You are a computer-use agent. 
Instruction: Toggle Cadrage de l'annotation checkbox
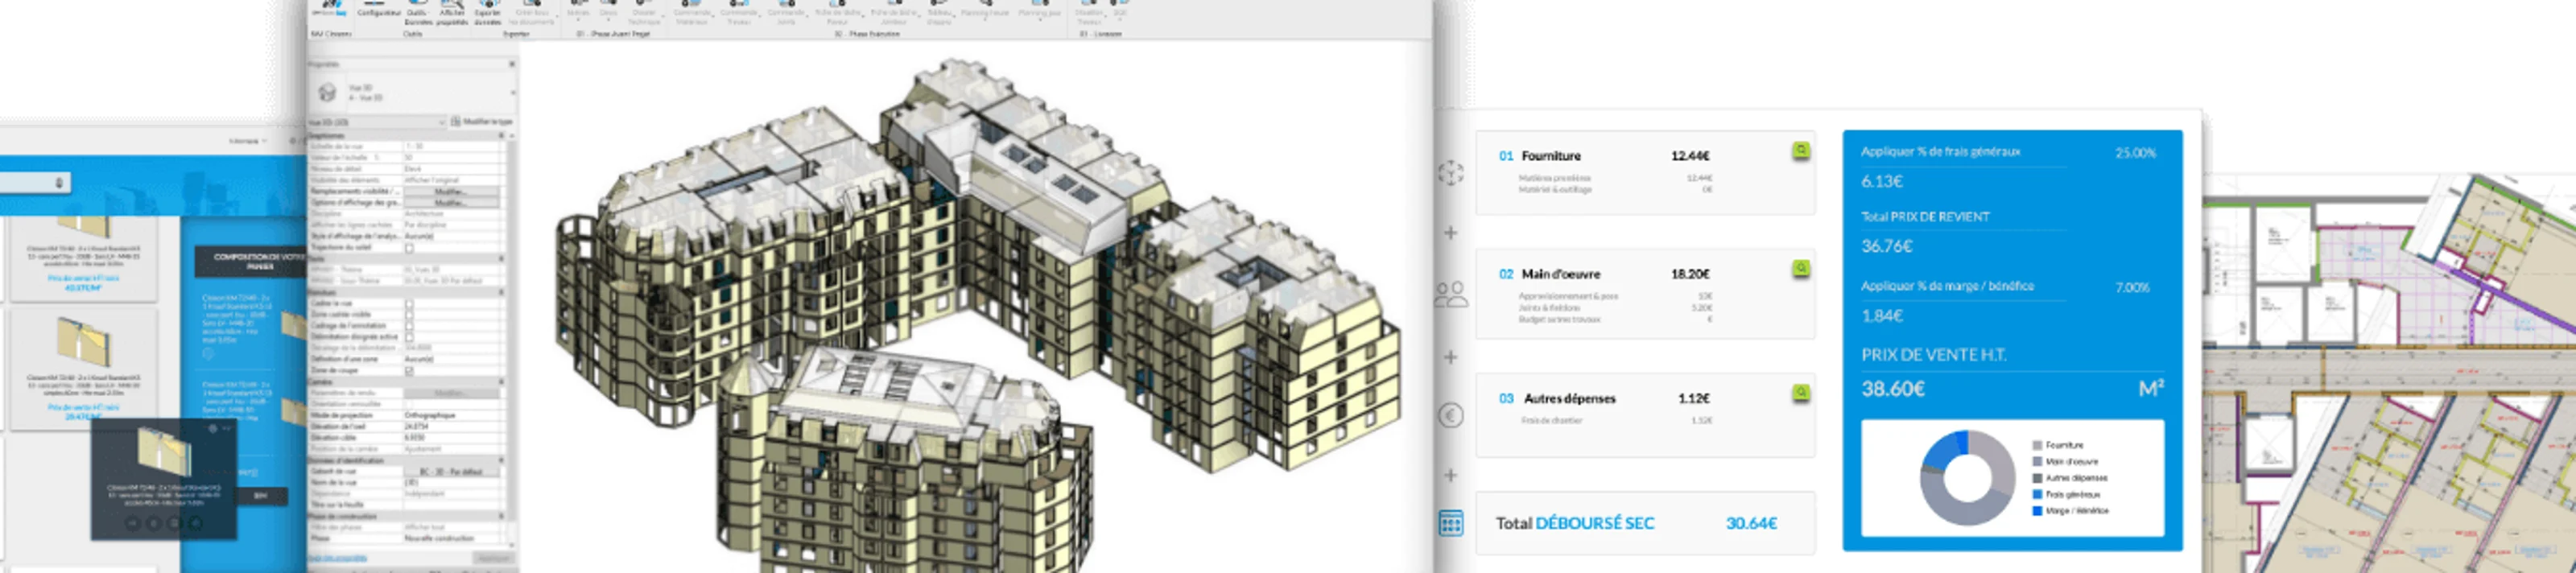pyautogui.click(x=410, y=324)
